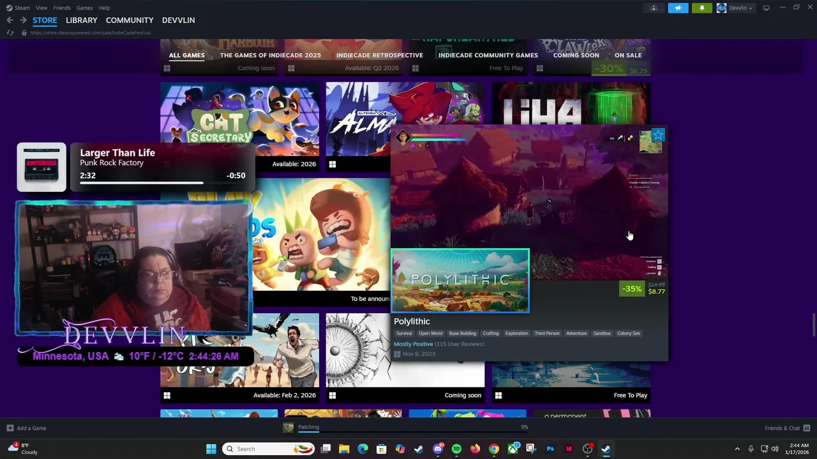Image resolution: width=817 pixels, height=459 pixels.
Task: Click the Crafting tag
Action: point(490,333)
